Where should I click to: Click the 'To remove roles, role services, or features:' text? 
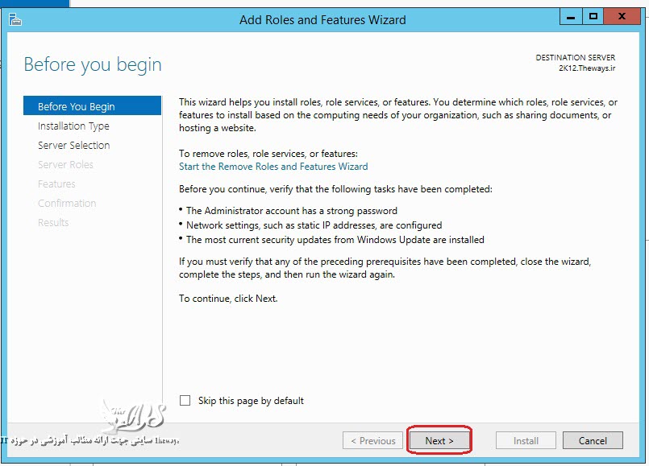268,154
